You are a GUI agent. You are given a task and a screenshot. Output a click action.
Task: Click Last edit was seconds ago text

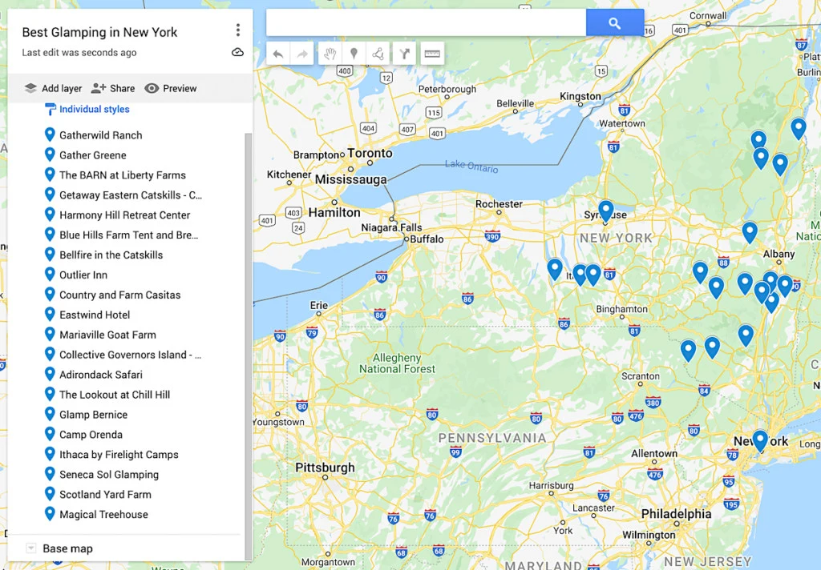79,52
